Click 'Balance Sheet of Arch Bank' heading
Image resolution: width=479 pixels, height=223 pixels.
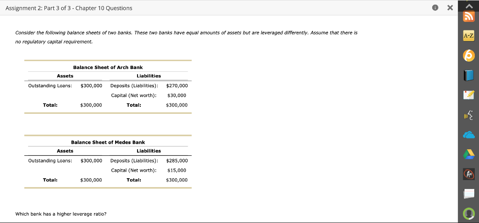[x=108, y=67]
